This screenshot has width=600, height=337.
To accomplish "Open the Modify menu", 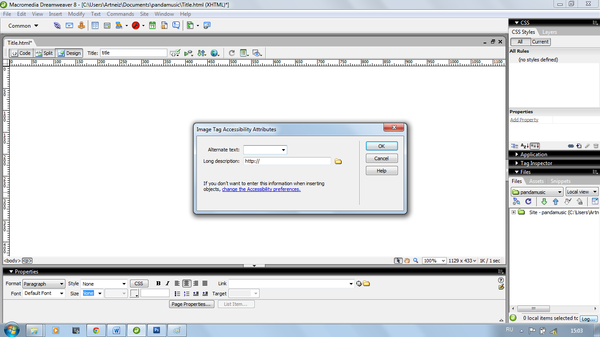I will (76, 14).
